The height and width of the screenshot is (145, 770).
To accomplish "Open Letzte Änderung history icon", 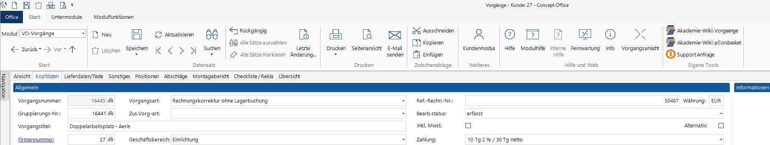I will [304, 34].
